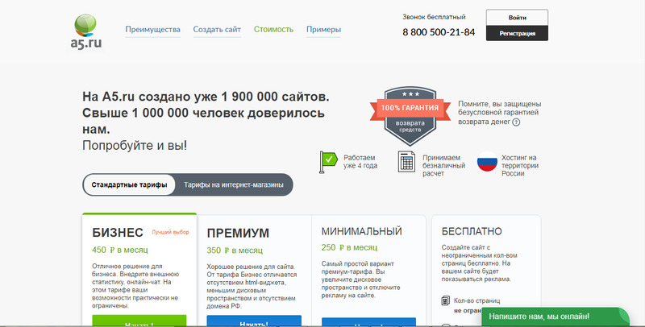The width and height of the screenshot is (645, 327).
Task: Click the 100% гарантия shield badge
Action: [x=410, y=116]
